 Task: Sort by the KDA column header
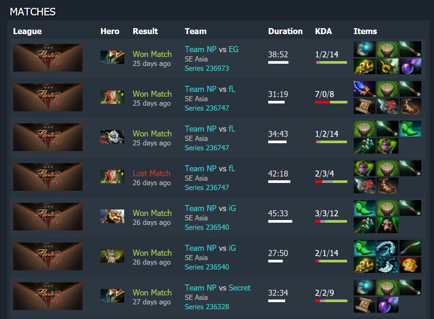(323, 31)
